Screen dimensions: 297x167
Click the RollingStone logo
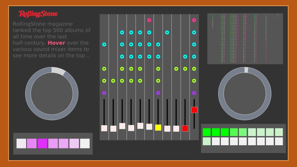point(38,14)
